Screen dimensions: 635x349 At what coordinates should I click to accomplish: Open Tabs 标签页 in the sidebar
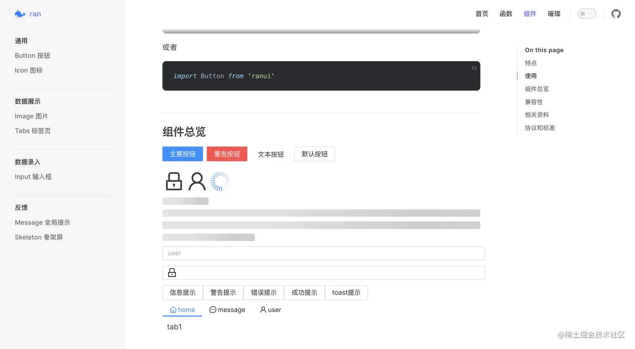point(33,131)
